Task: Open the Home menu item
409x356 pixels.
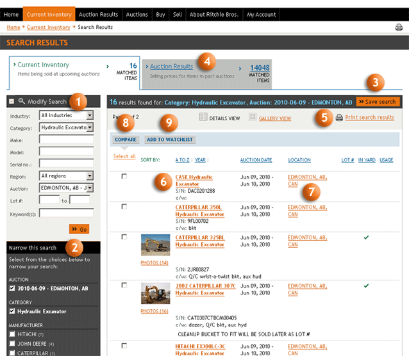Action: (11, 15)
